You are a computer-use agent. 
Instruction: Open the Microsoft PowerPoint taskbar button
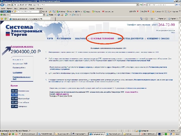pyautogui.click(x=149, y=134)
